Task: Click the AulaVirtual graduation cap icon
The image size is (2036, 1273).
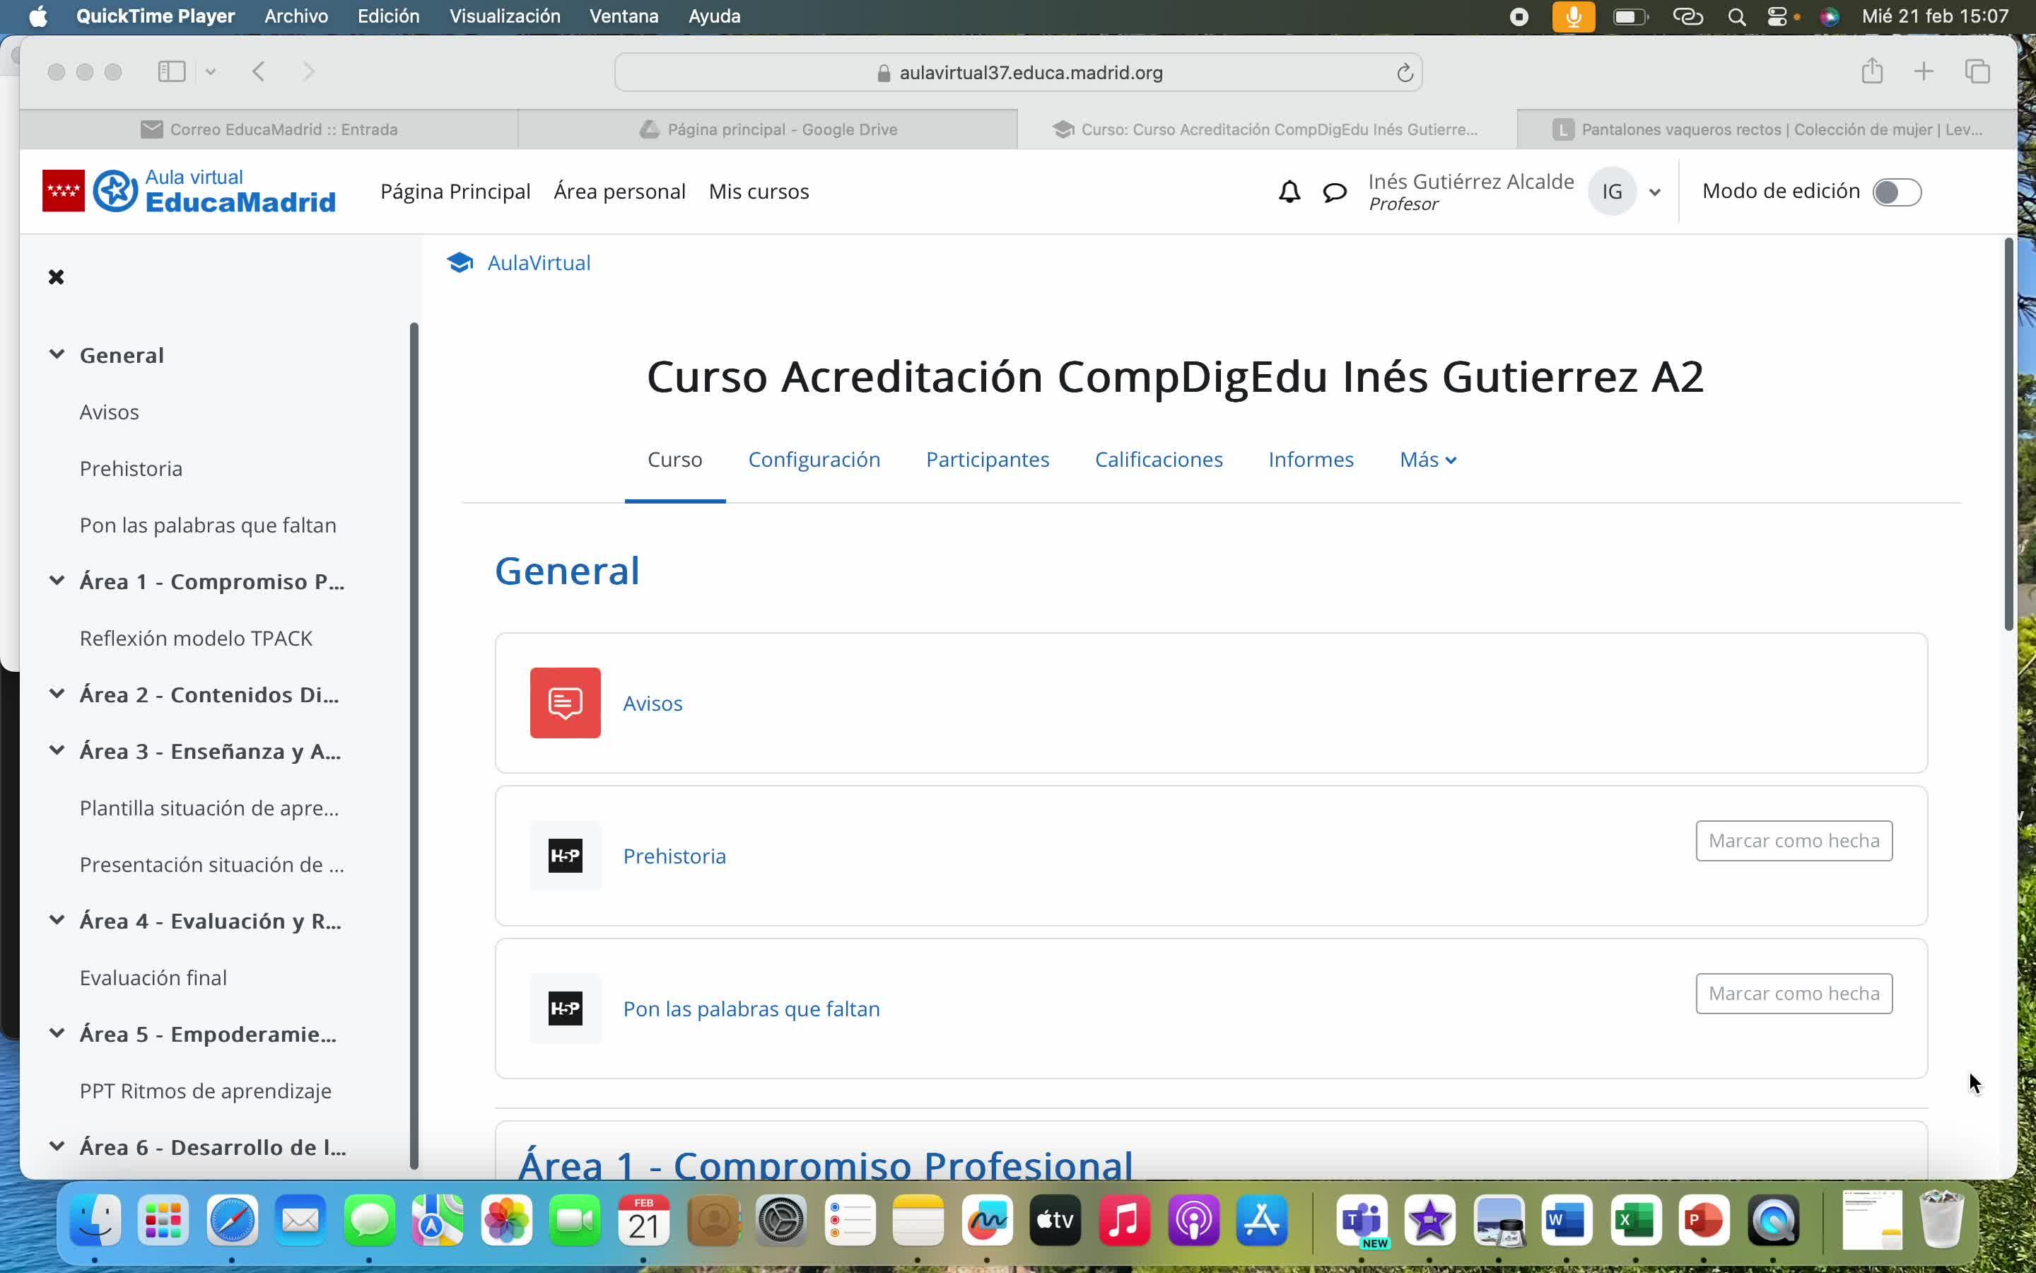Action: tap(460, 262)
